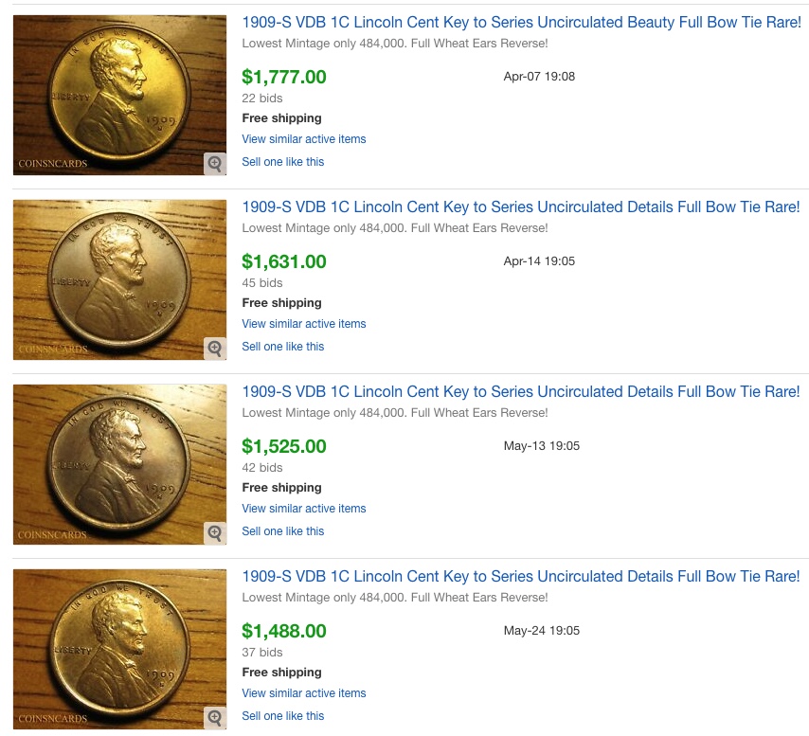Click "View similar active items" under the 42 bids listing
The height and width of the screenshot is (736, 809).
coord(304,509)
